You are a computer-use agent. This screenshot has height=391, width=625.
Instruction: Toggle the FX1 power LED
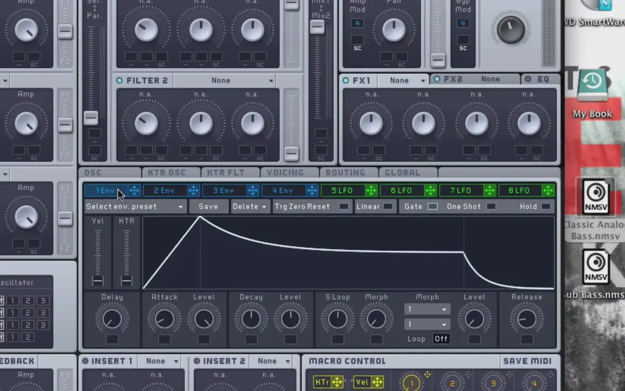(x=346, y=80)
